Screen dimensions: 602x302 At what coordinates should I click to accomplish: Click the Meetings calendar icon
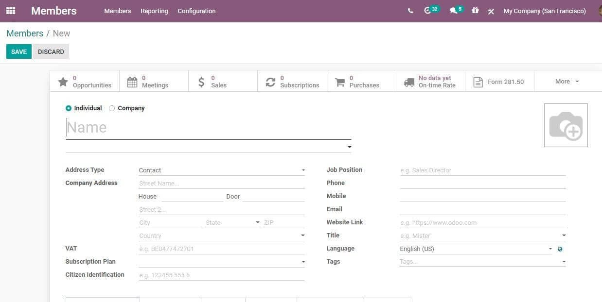[132, 82]
